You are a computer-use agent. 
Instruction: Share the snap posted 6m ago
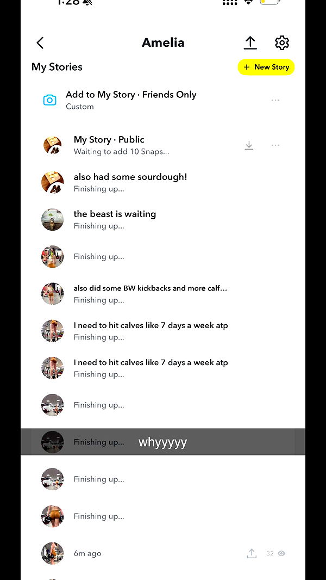click(x=252, y=553)
